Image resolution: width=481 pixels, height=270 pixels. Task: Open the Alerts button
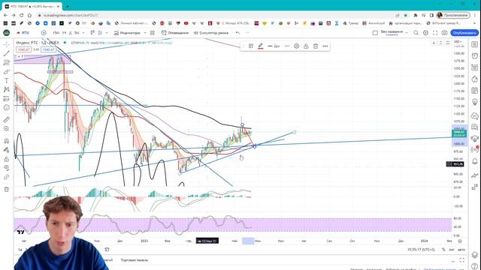coord(175,33)
